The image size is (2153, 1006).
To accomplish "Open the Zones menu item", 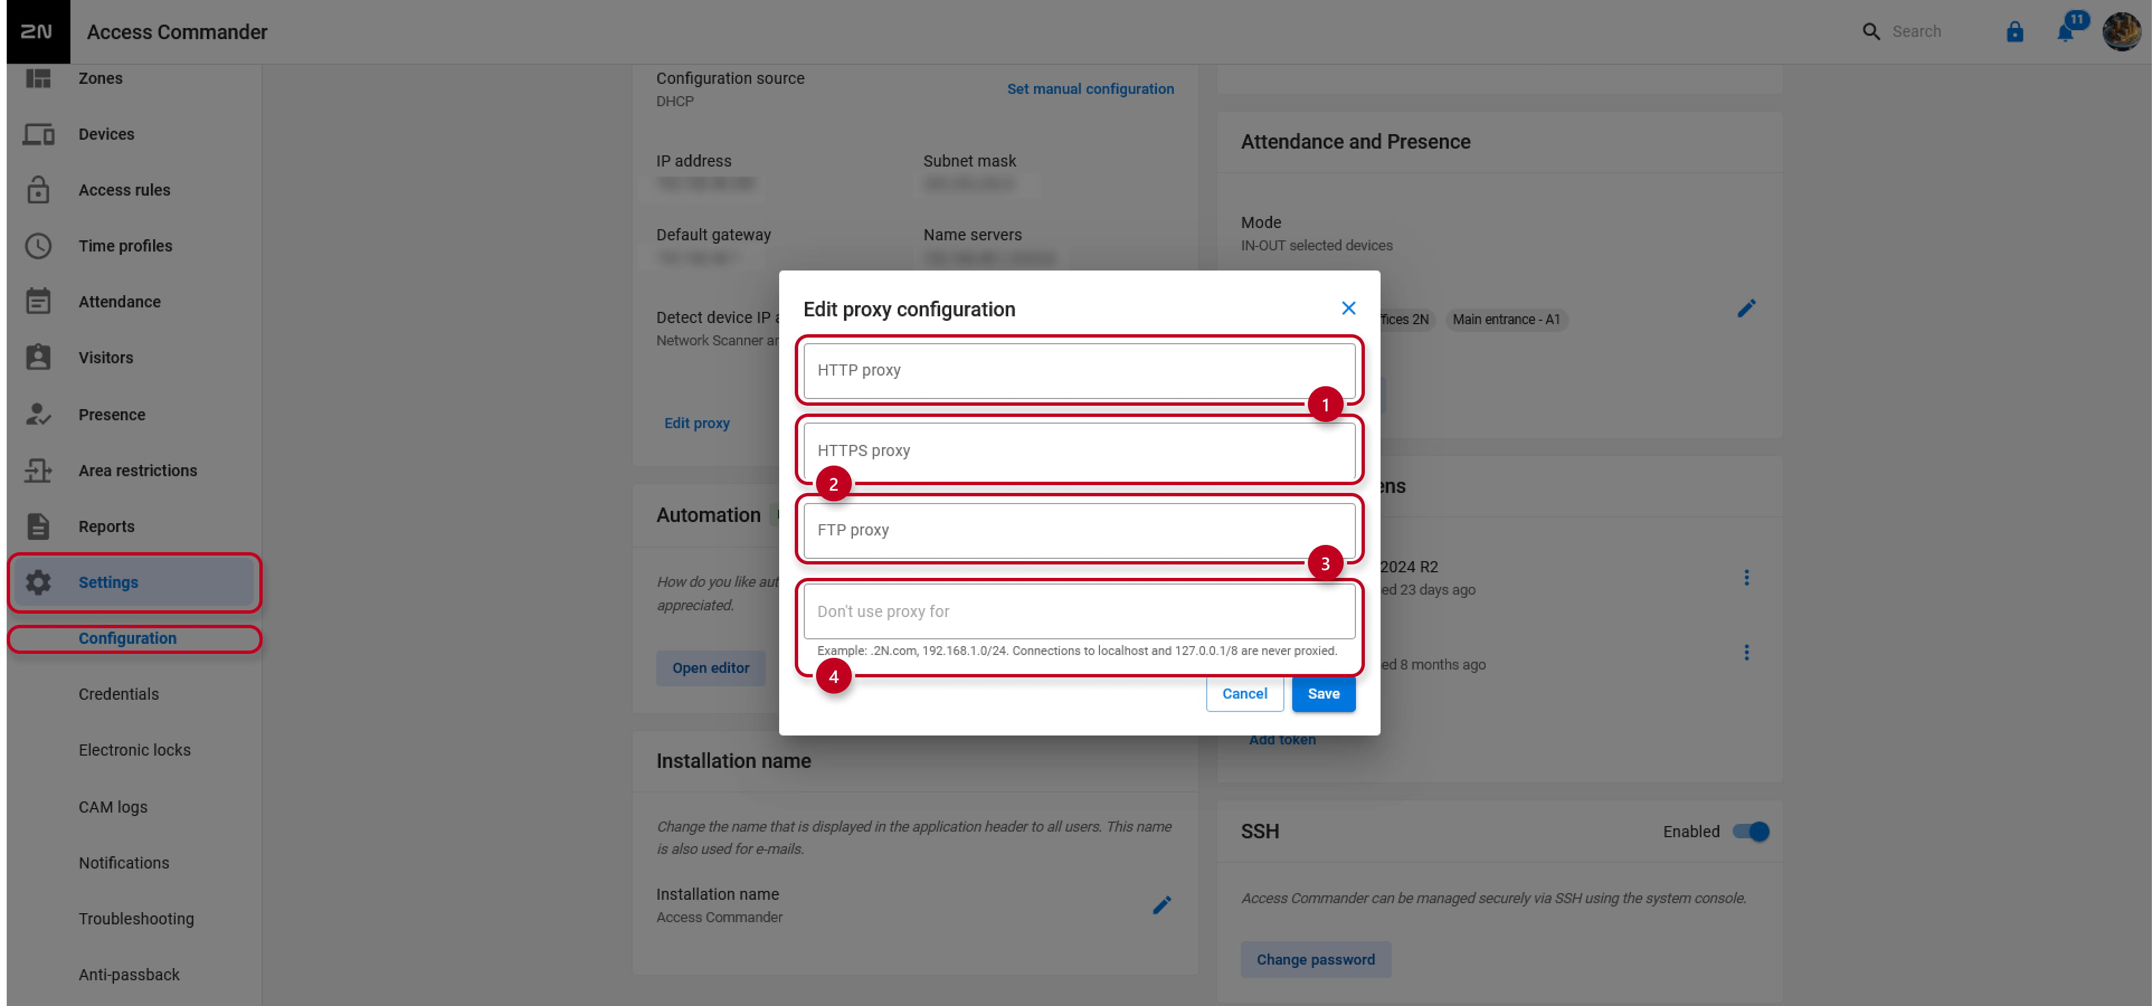I will (x=100, y=78).
